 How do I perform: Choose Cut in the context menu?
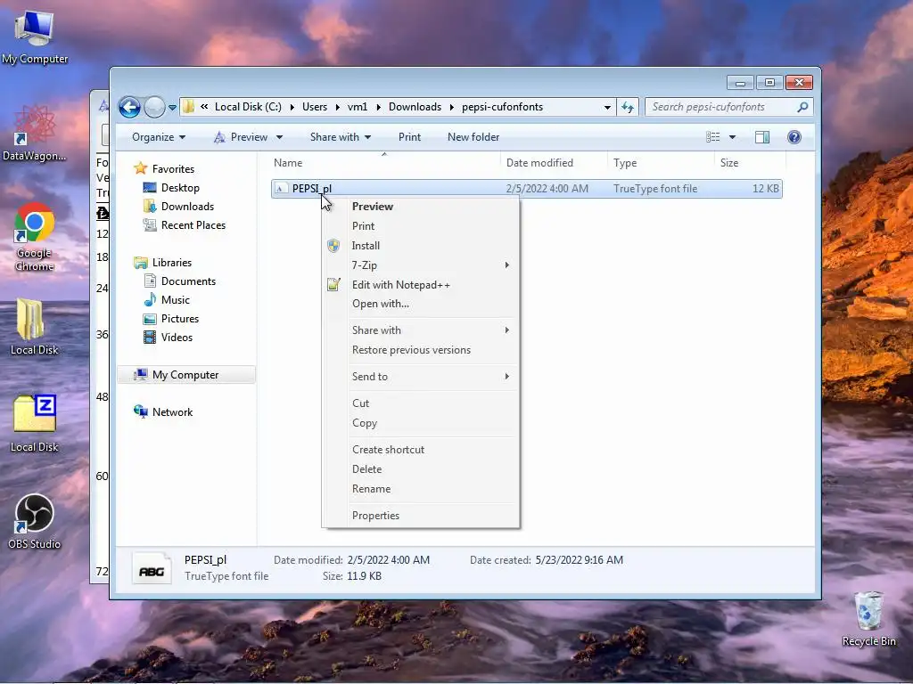(x=421, y=403)
